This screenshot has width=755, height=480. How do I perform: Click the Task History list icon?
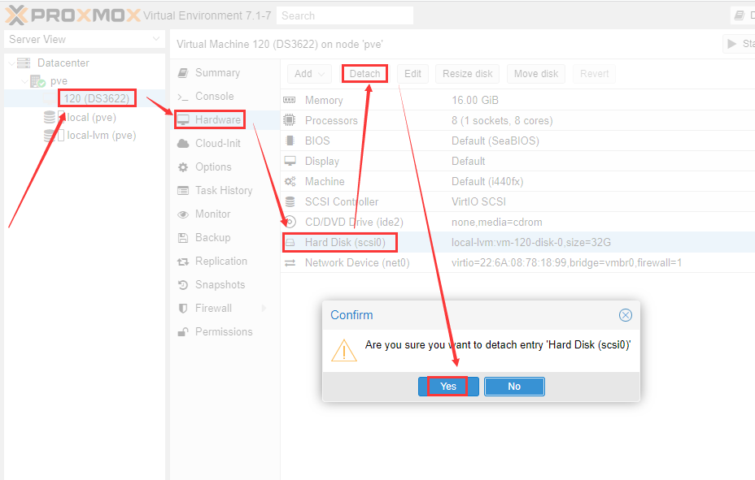(183, 191)
